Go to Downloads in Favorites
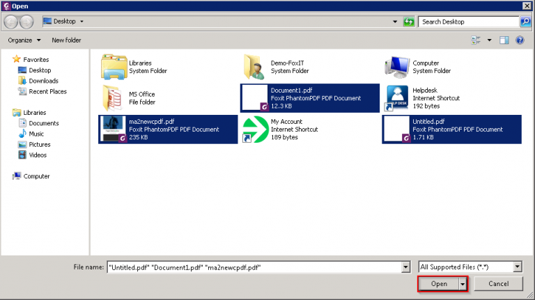Viewport: 535px width, 300px height. pyautogui.click(x=43, y=81)
